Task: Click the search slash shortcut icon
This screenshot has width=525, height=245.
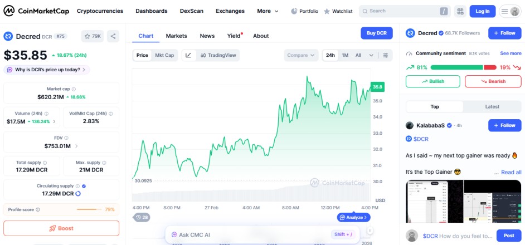Action: [x=444, y=11]
